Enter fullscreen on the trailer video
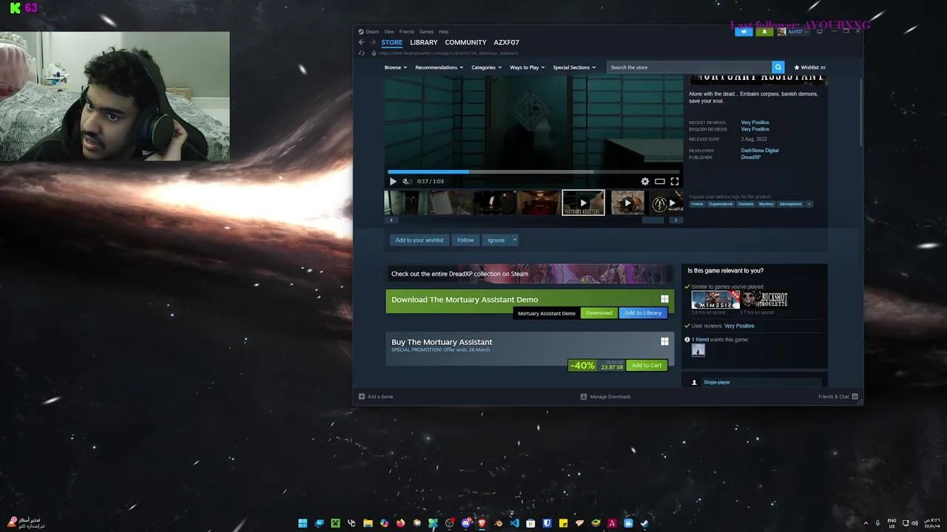 pyautogui.click(x=675, y=181)
